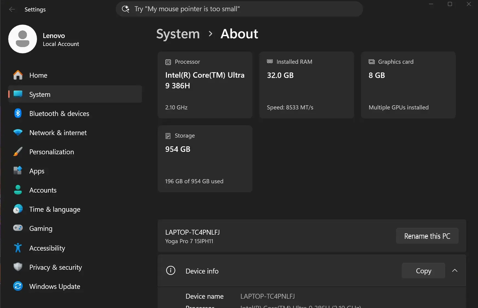Click the Bluetooth icon
Image resolution: width=478 pixels, height=308 pixels.
18,113
